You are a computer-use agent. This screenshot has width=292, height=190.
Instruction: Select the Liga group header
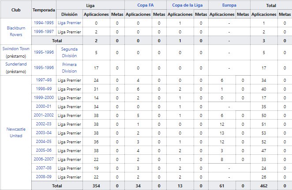click(90, 6)
